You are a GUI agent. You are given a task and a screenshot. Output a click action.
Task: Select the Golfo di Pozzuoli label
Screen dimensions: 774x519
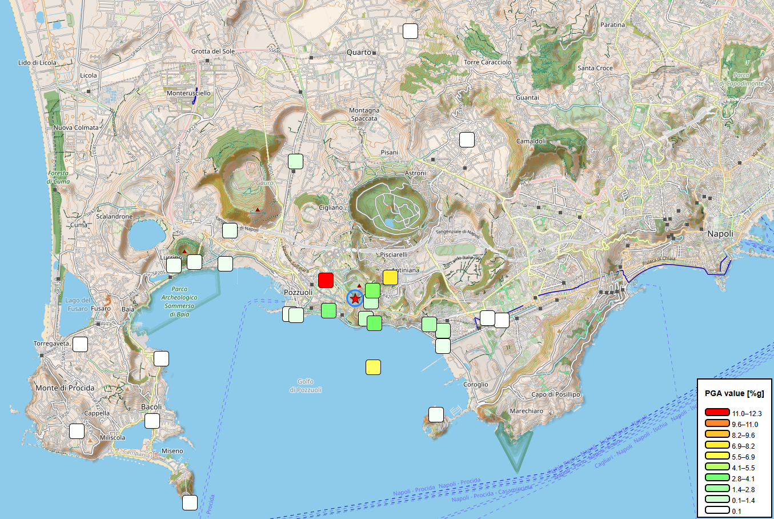tap(306, 386)
